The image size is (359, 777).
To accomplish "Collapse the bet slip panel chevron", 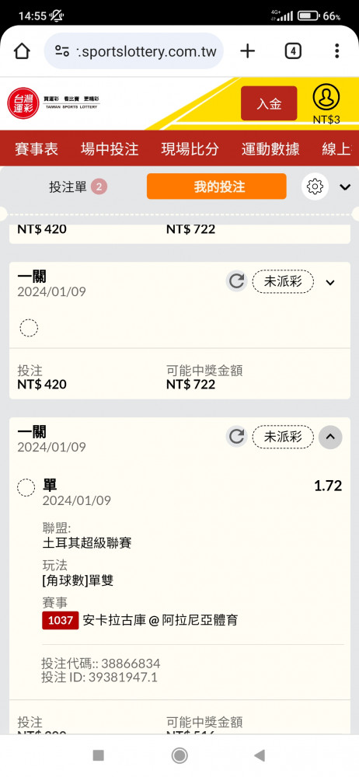I will click(345, 186).
